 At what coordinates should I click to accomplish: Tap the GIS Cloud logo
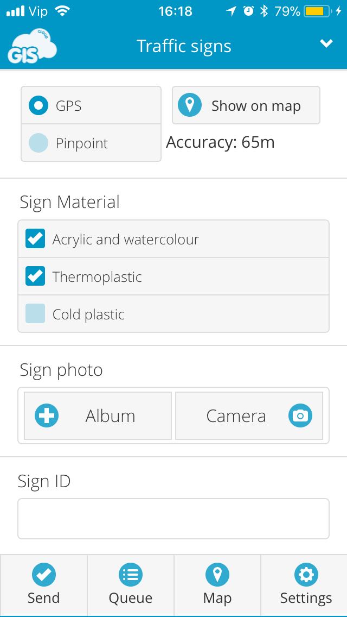point(32,45)
